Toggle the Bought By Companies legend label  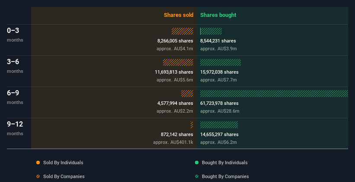click(x=225, y=176)
